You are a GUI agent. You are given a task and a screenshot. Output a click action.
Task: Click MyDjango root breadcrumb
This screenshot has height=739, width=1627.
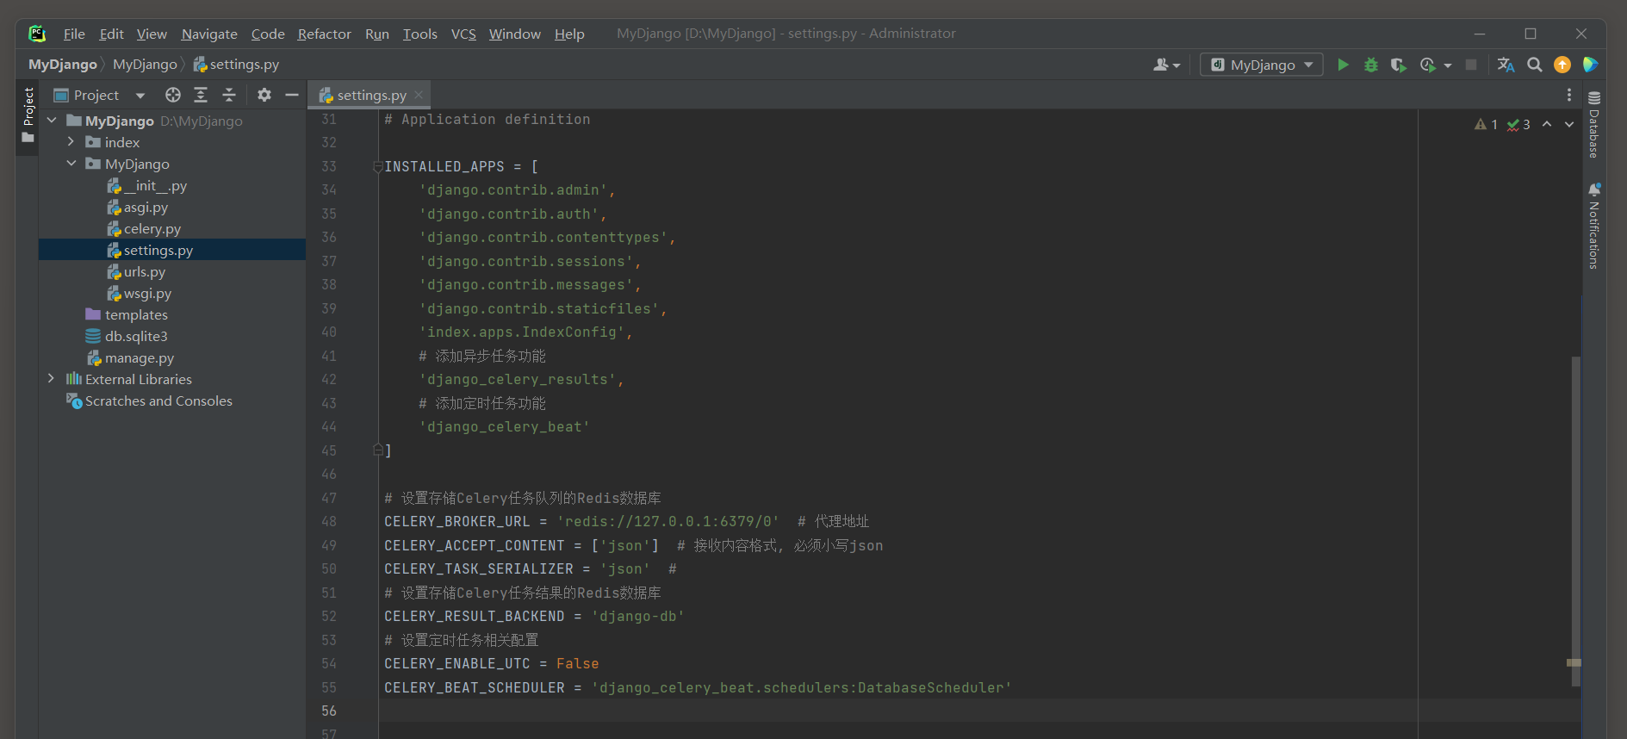(x=62, y=65)
